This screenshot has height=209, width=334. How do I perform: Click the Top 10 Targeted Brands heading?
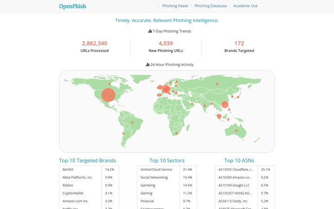point(88,160)
